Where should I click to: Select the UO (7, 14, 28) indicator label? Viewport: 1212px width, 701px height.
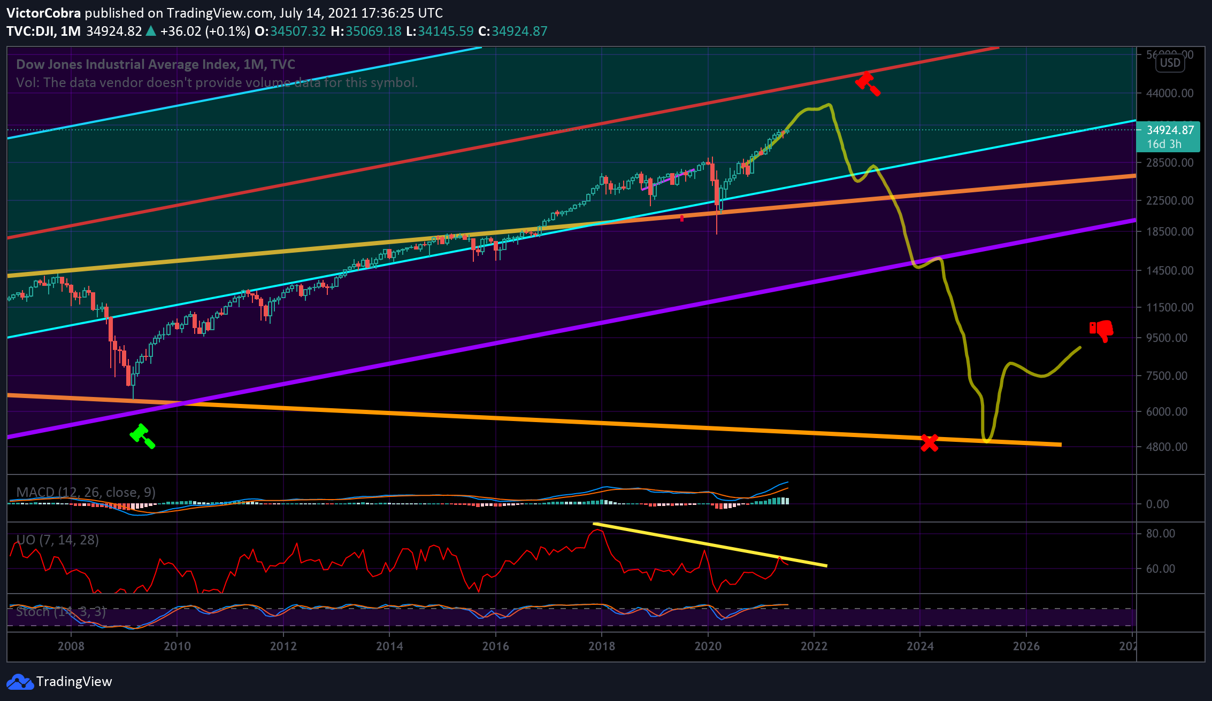(x=58, y=540)
